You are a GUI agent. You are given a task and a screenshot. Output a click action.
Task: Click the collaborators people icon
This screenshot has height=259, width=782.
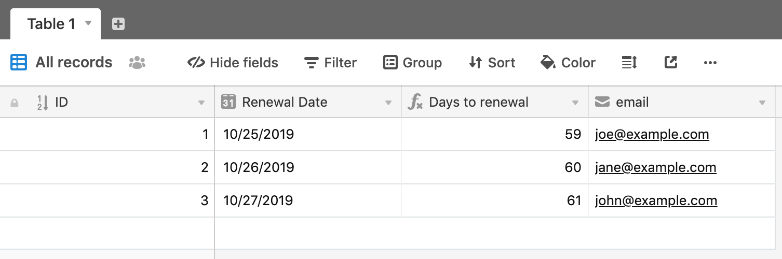(137, 63)
